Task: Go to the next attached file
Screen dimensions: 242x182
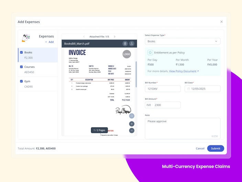Action: pos(114,37)
